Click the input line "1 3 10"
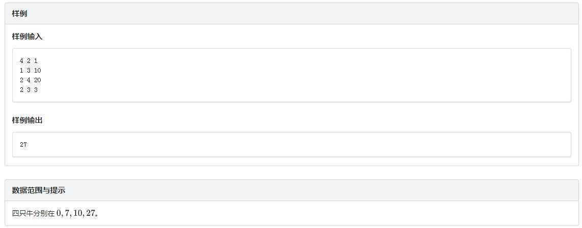The image size is (582, 228). tap(31, 71)
